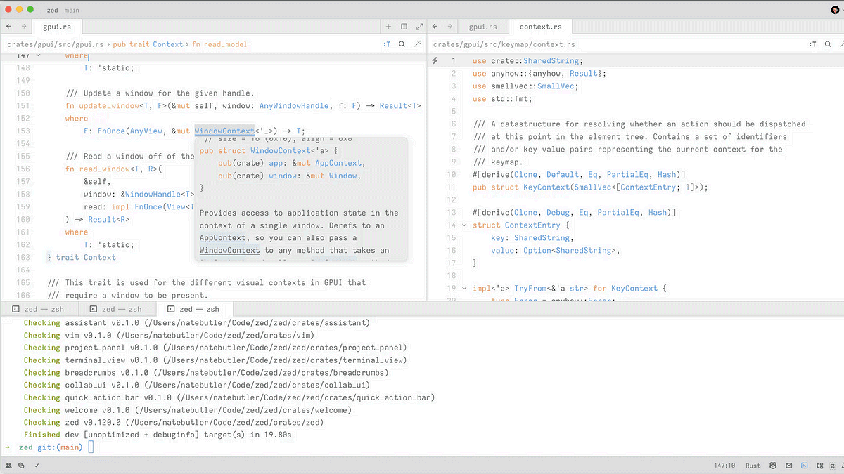Collapse fold chevron at line 147

38,55
